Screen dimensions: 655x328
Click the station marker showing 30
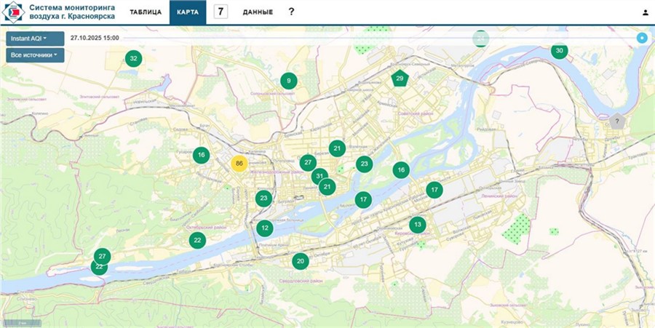click(x=559, y=51)
